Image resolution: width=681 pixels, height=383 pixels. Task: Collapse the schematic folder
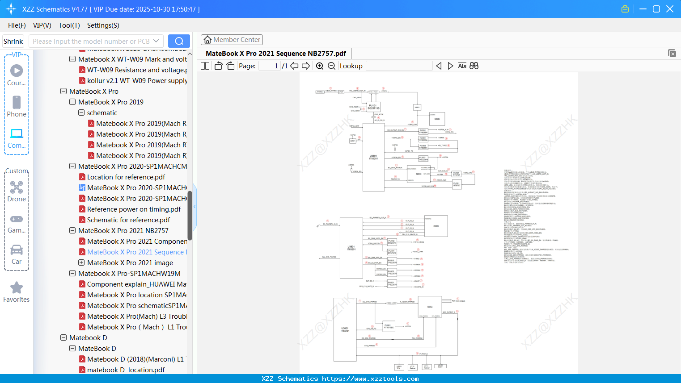81,112
